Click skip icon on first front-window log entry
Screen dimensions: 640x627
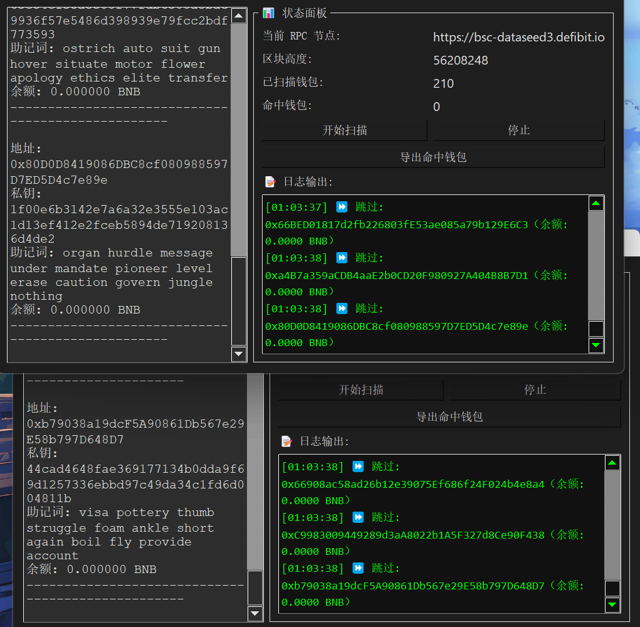click(342, 207)
